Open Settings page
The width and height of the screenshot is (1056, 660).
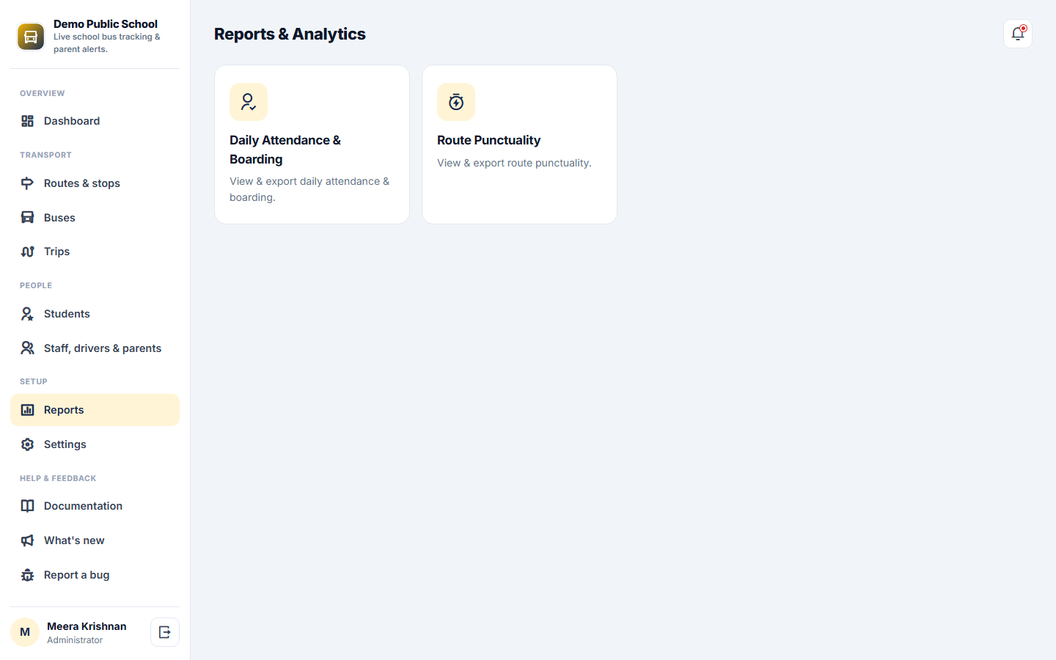pos(95,444)
